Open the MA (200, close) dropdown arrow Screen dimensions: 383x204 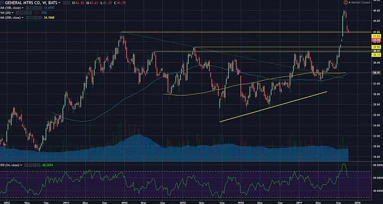click(x=22, y=18)
